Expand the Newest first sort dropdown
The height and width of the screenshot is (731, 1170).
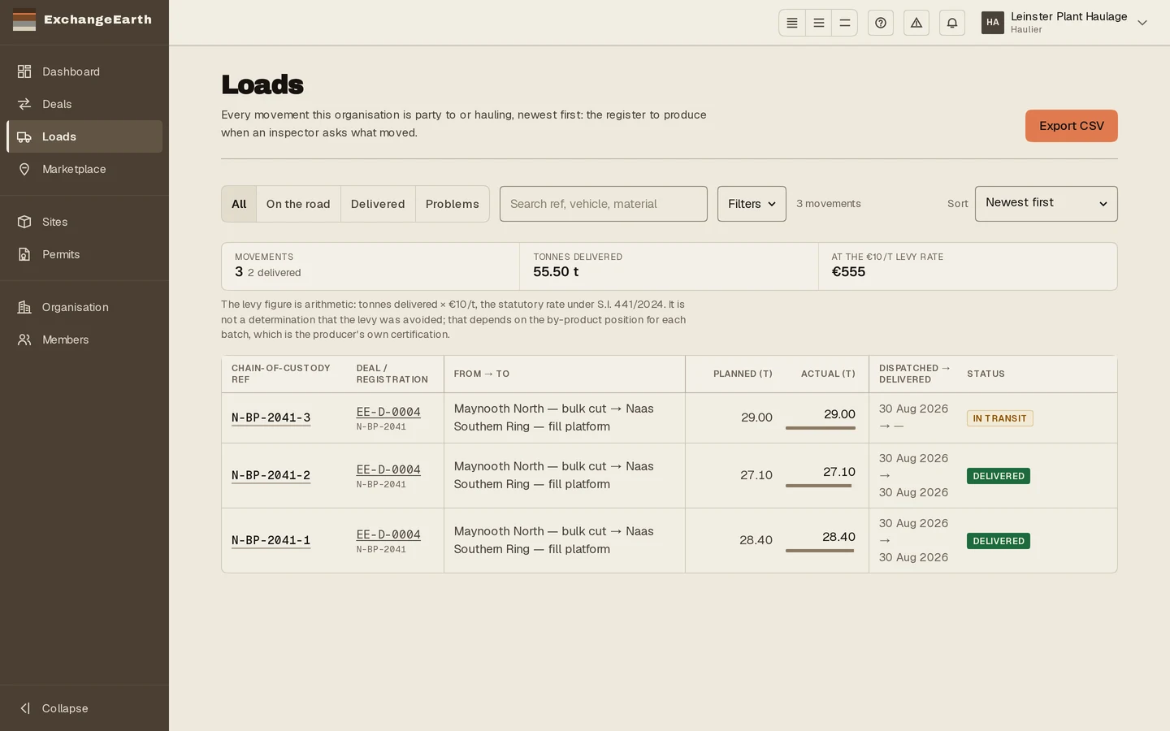[1046, 204]
